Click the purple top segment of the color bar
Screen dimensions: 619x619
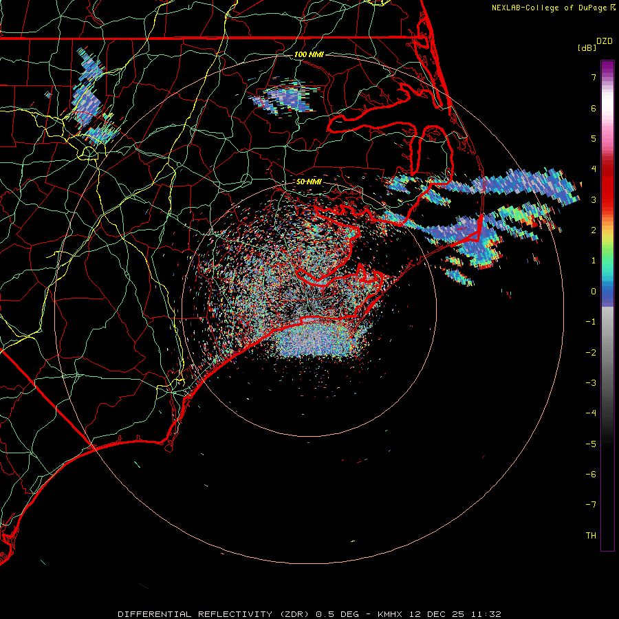[607, 67]
